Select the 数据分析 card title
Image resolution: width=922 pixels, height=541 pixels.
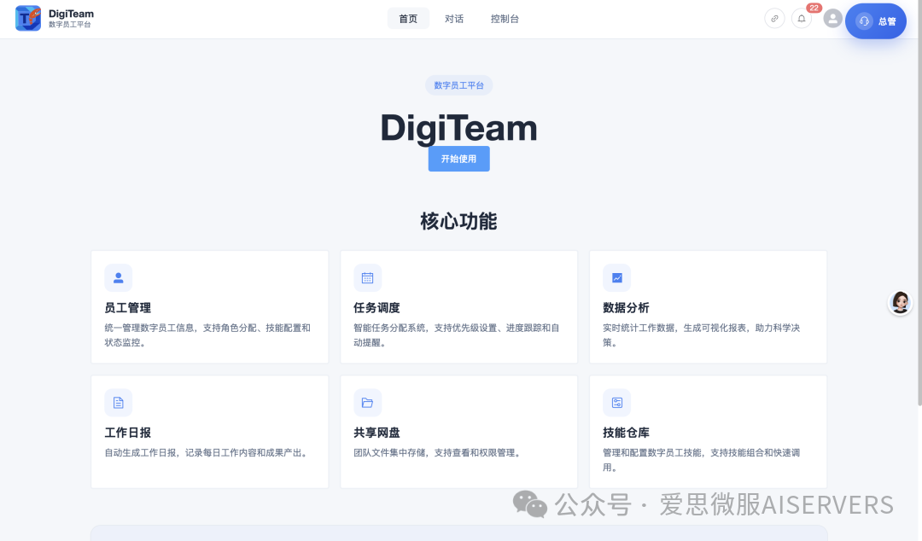click(x=627, y=307)
